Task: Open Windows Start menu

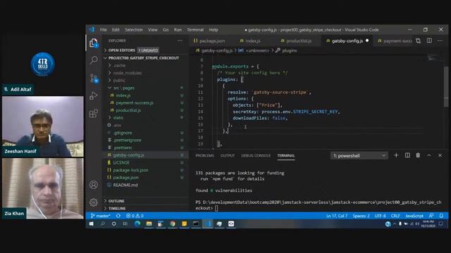Action: 92,223
